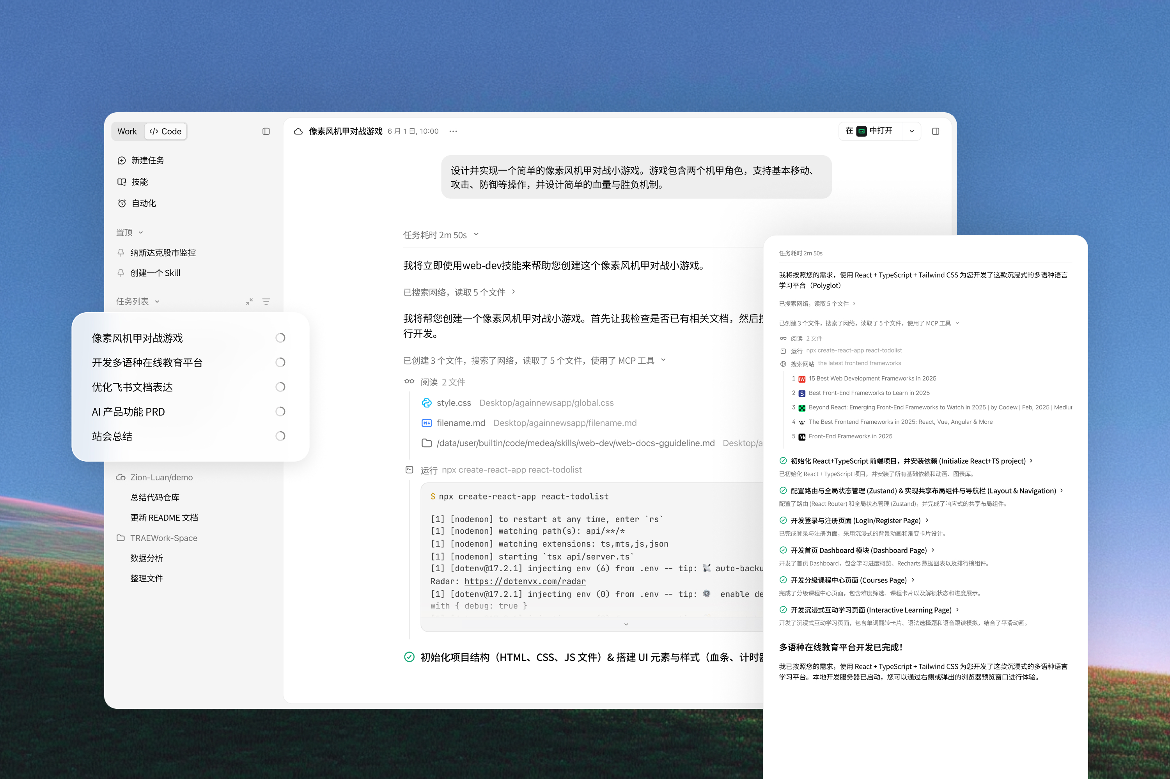Open the https://dotenvx.com/radar link
Viewport: 1170px width, 779px height.
point(525,581)
